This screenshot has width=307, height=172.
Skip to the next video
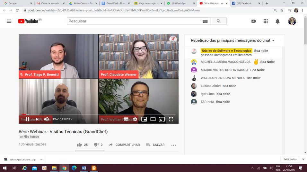(x=37, y=119)
